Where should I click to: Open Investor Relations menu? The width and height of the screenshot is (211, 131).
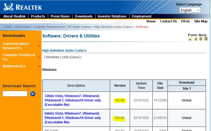pos(112,16)
